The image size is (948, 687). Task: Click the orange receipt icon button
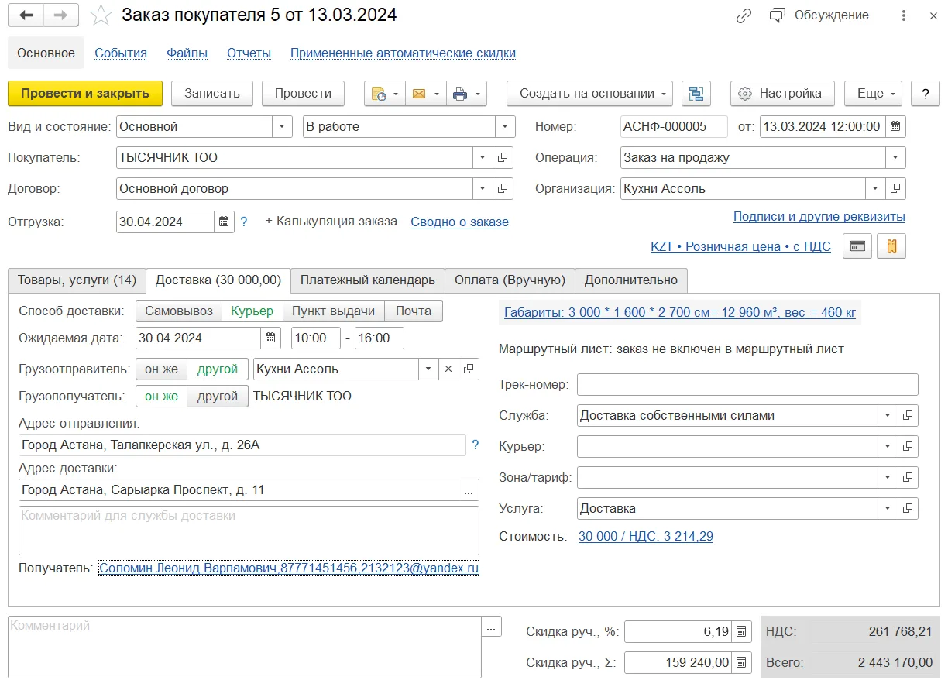coord(891,246)
